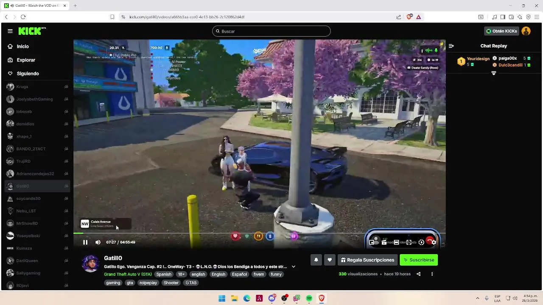Select the fivem tag
The width and height of the screenshot is (543, 305).
click(x=259, y=274)
